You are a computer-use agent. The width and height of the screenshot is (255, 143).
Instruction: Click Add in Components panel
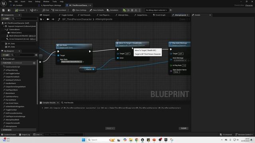[x=6, y=19]
